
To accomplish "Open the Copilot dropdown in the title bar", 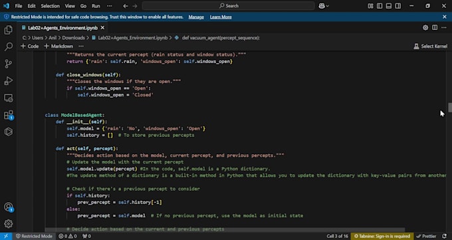I will [x=324, y=6].
